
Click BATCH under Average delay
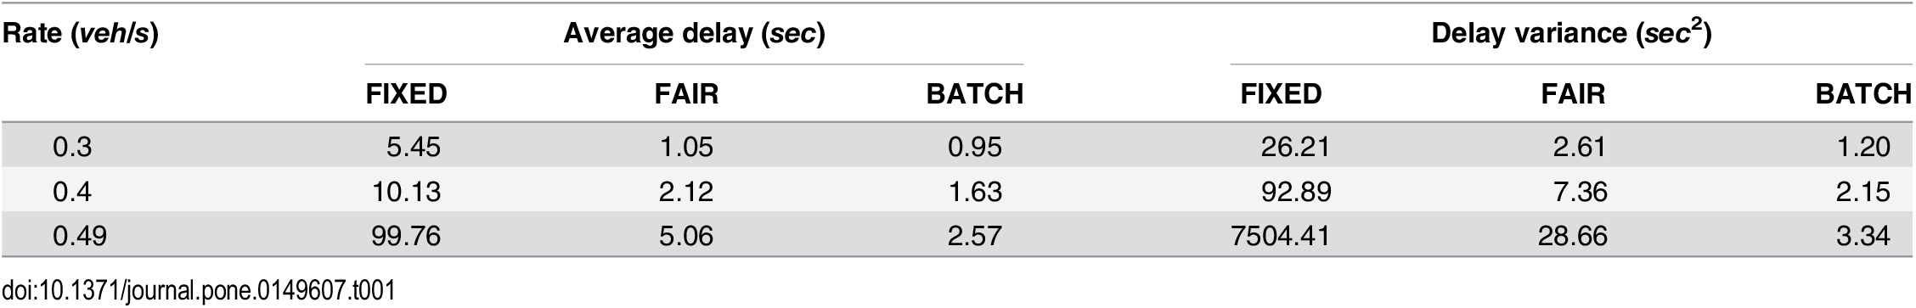(974, 94)
